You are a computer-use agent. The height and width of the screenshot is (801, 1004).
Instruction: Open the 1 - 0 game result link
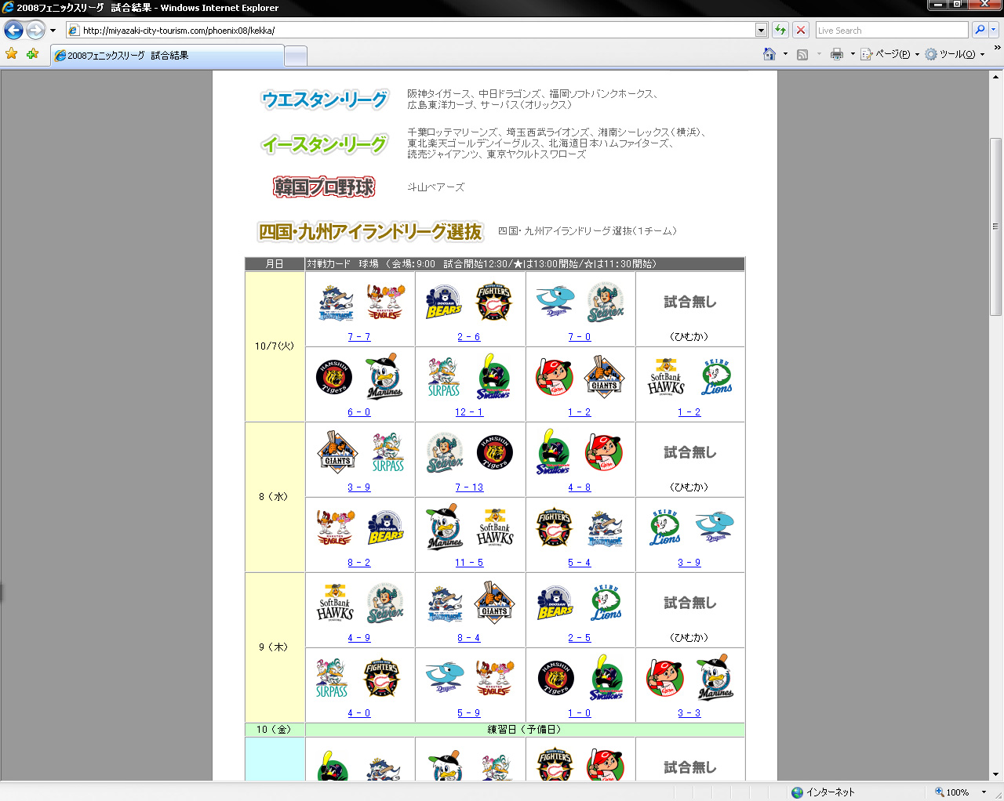point(580,713)
